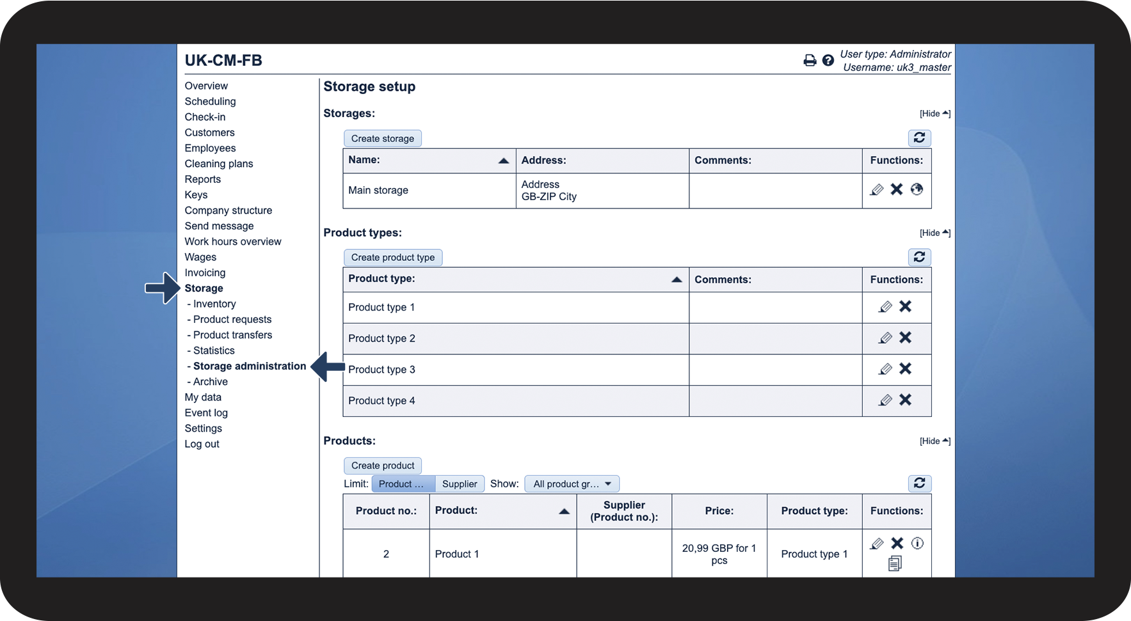Click the Create storage button
Screen dimensions: 1131x621
pyautogui.click(x=382, y=139)
